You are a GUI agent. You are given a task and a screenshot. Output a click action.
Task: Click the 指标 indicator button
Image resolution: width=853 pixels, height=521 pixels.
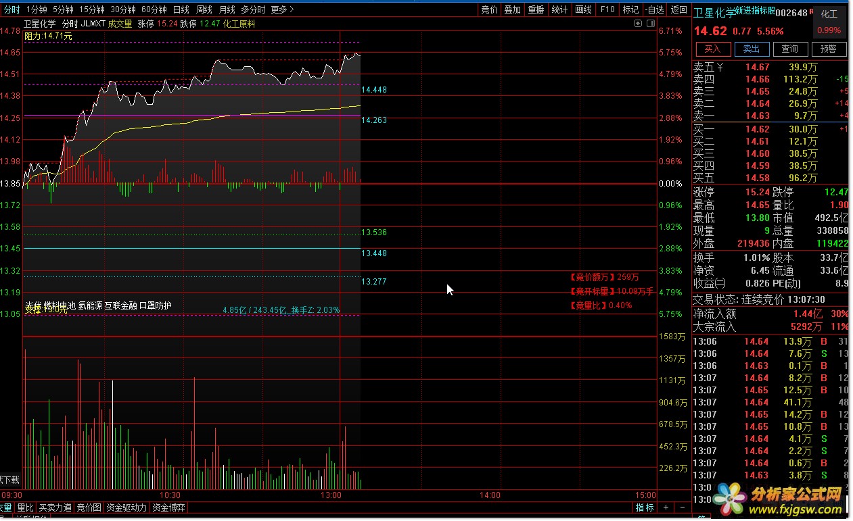point(645,507)
